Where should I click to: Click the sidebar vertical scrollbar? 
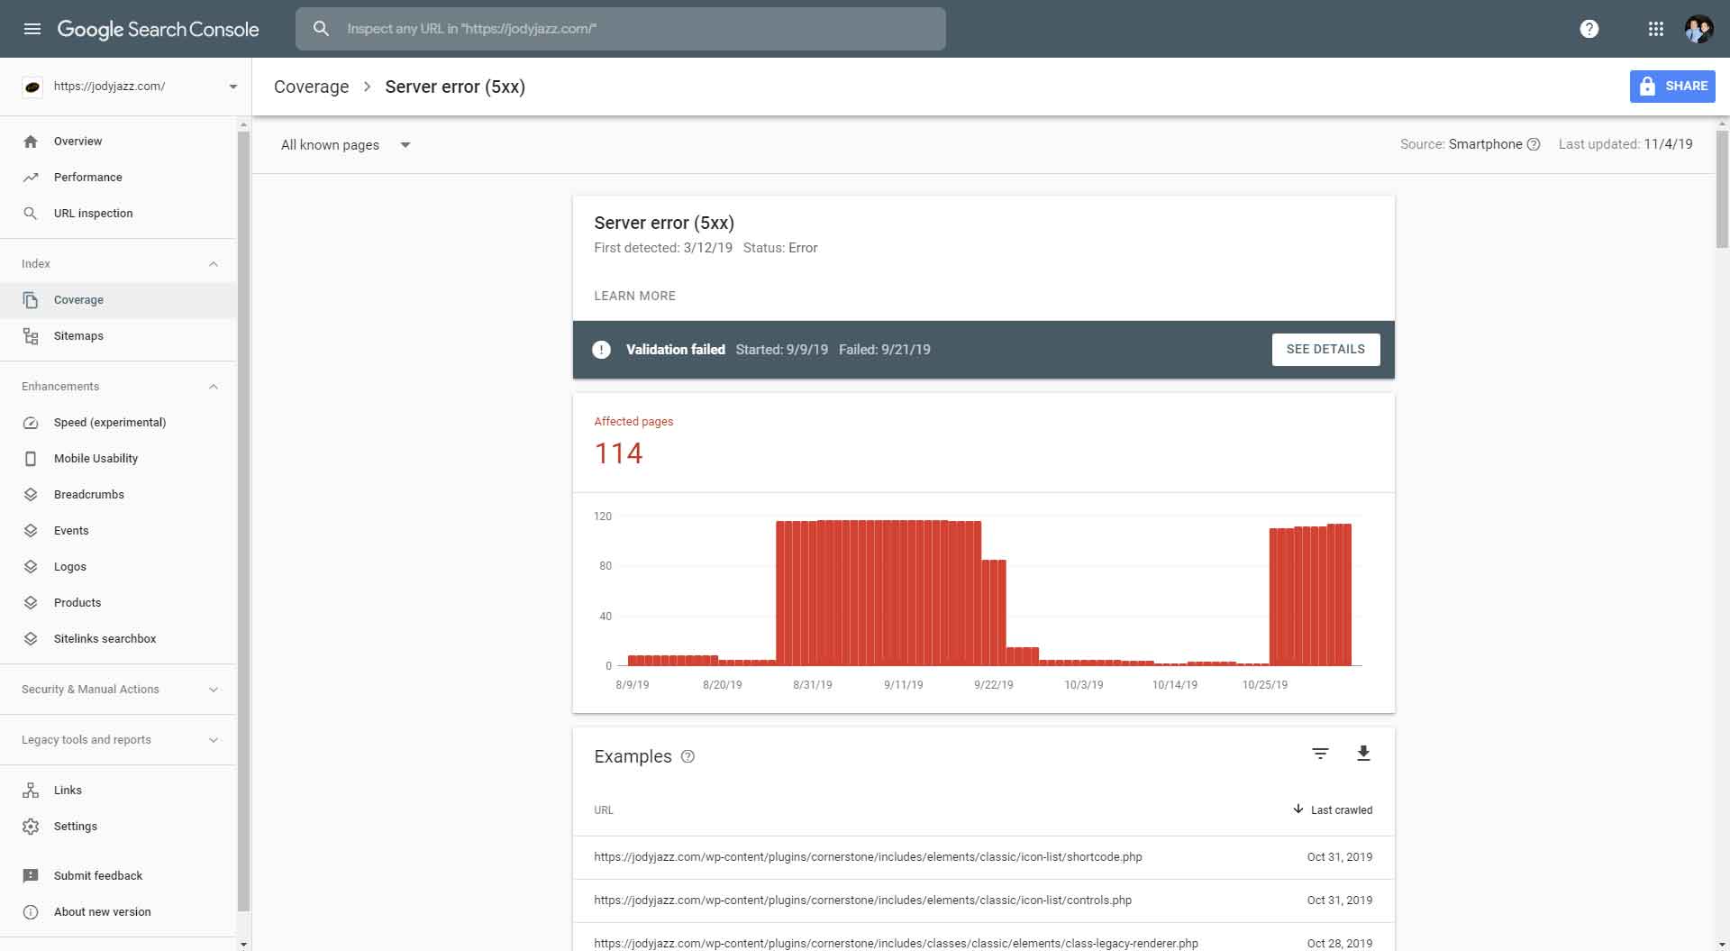pyautogui.click(x=243, y=521)
